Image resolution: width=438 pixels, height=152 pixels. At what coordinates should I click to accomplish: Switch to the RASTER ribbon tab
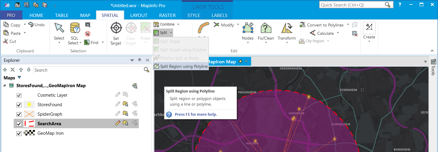[x=167, y=15]
